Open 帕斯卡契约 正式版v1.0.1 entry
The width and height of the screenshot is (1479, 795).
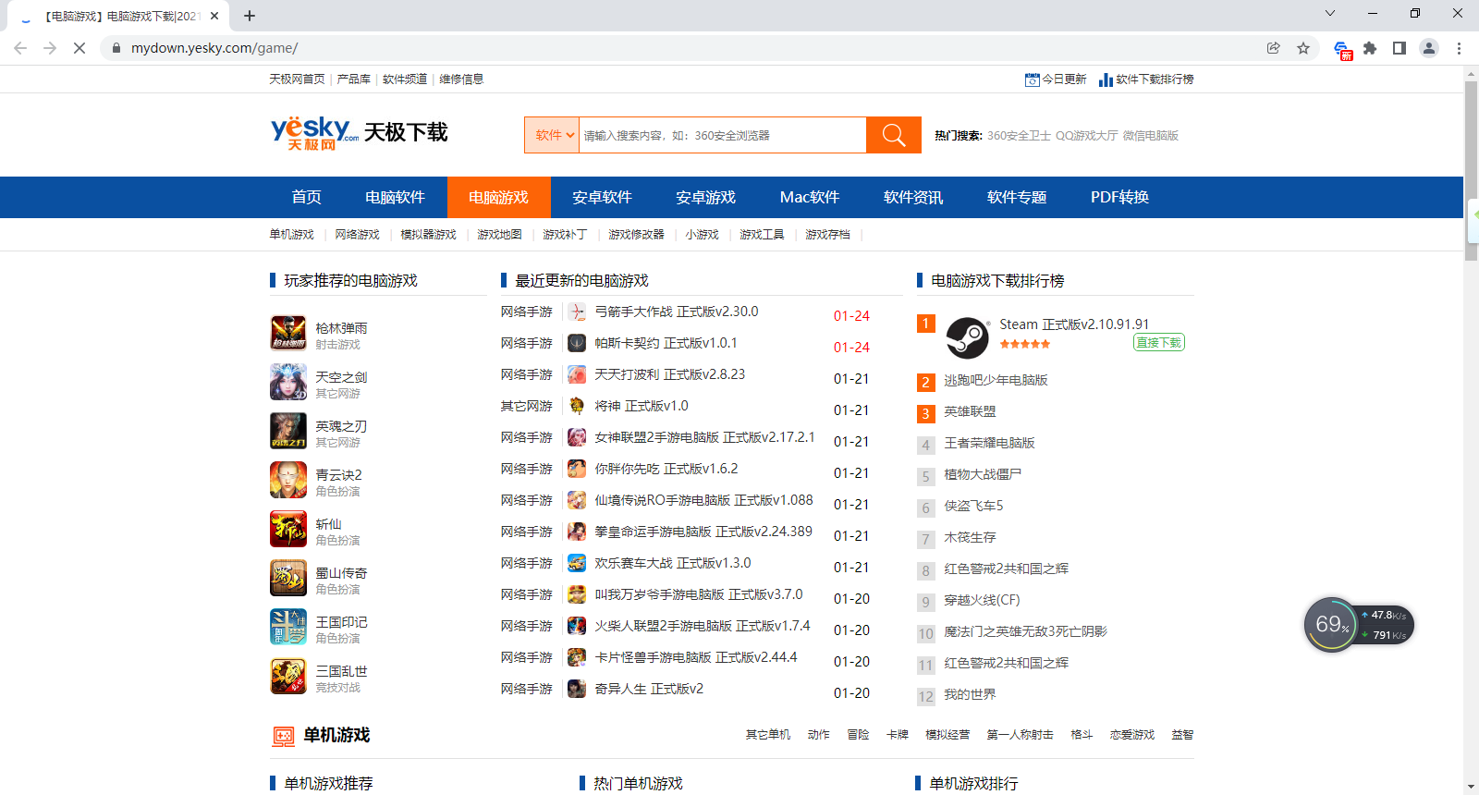coord(666,343)
